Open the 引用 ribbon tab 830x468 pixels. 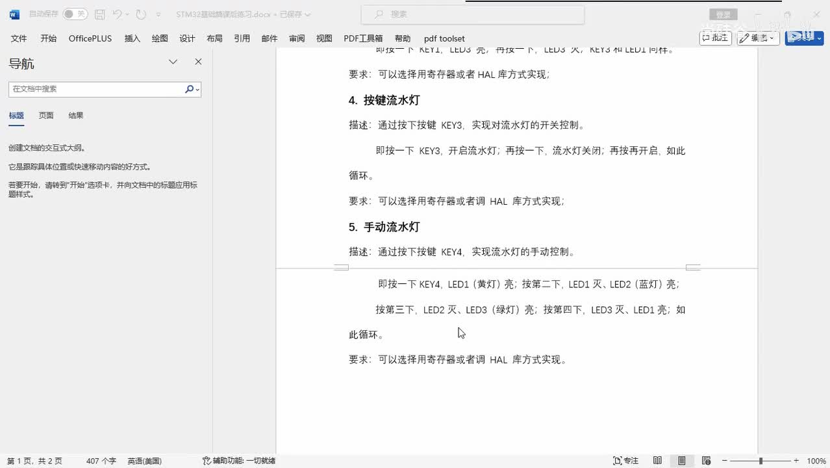[x=242, y=38]
